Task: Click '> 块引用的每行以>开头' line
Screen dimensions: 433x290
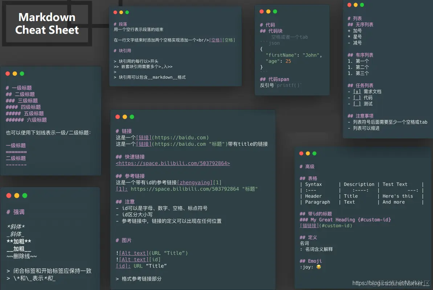Action: pos(136,61)
